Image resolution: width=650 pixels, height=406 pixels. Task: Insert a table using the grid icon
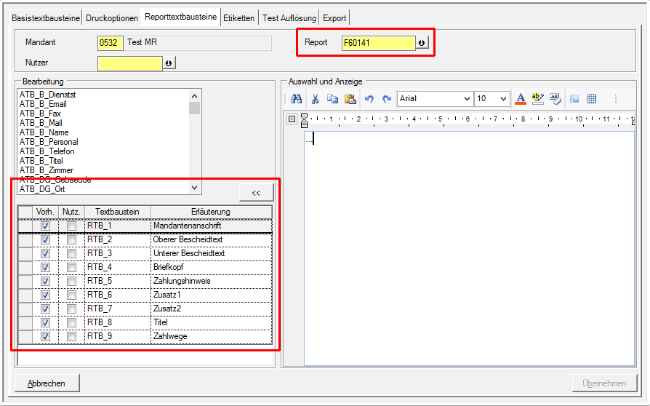[592, 99]
